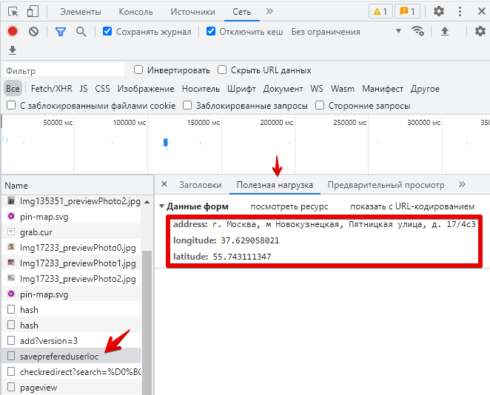Open the Заголовки tab
The width and height of the screenshot is (490, 395).
click(200, 185)
